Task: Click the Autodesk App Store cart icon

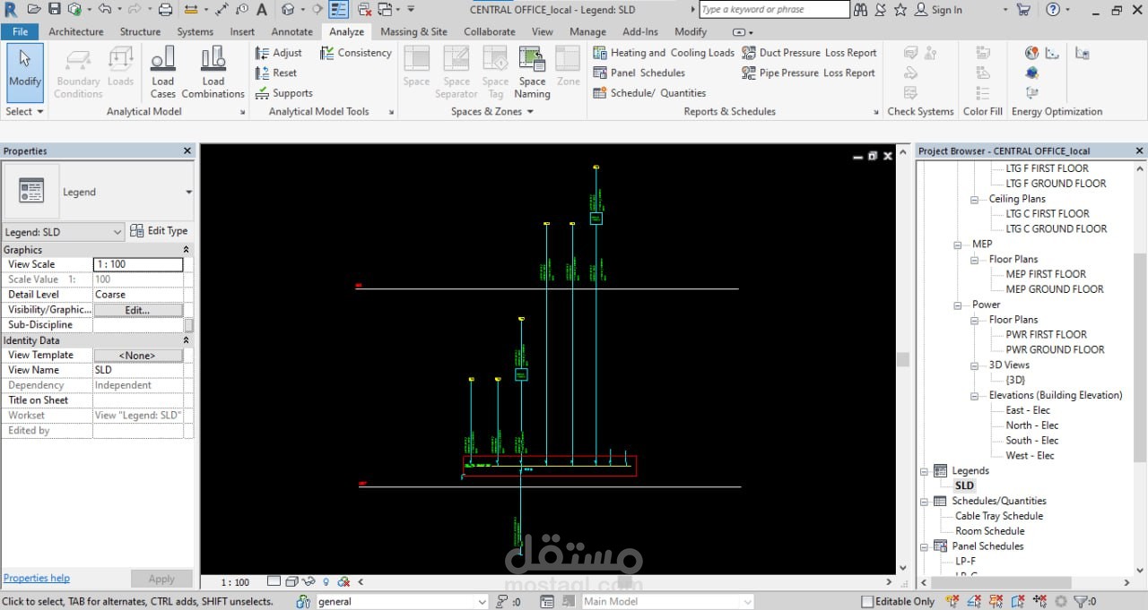Action: tap(1023, 10)
